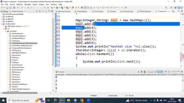The height and width of the screenshot is (103, 184).
Task: Open the Debug button dropdown arrow
Action: 54,8
